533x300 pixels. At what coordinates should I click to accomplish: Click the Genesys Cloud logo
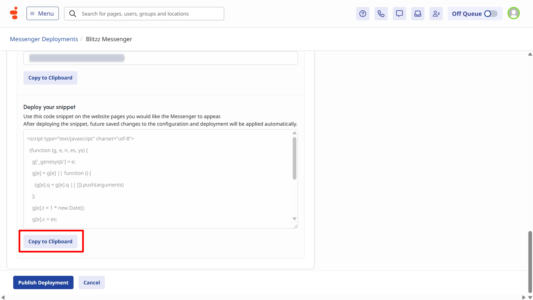14,13
